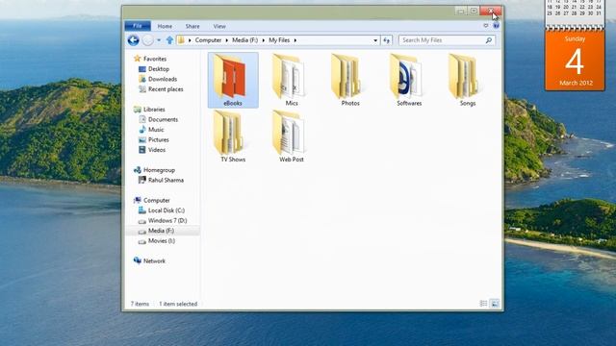Expand the arrow after Media (F:) breadcrumb
Screen dimensions: 616x346
pyautogui.click(x=263, y=40)
